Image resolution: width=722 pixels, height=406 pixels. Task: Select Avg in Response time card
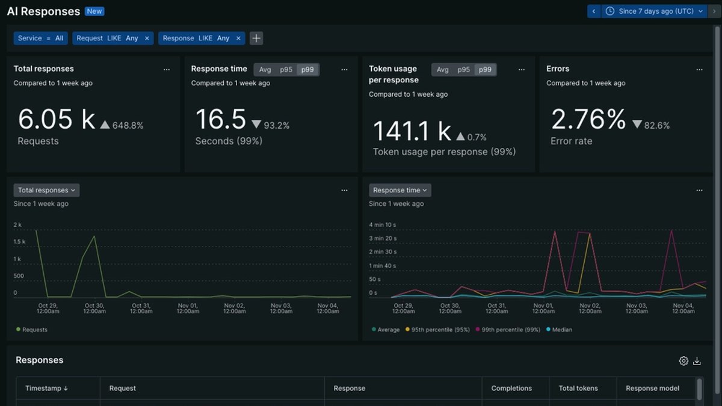point(265,69)
